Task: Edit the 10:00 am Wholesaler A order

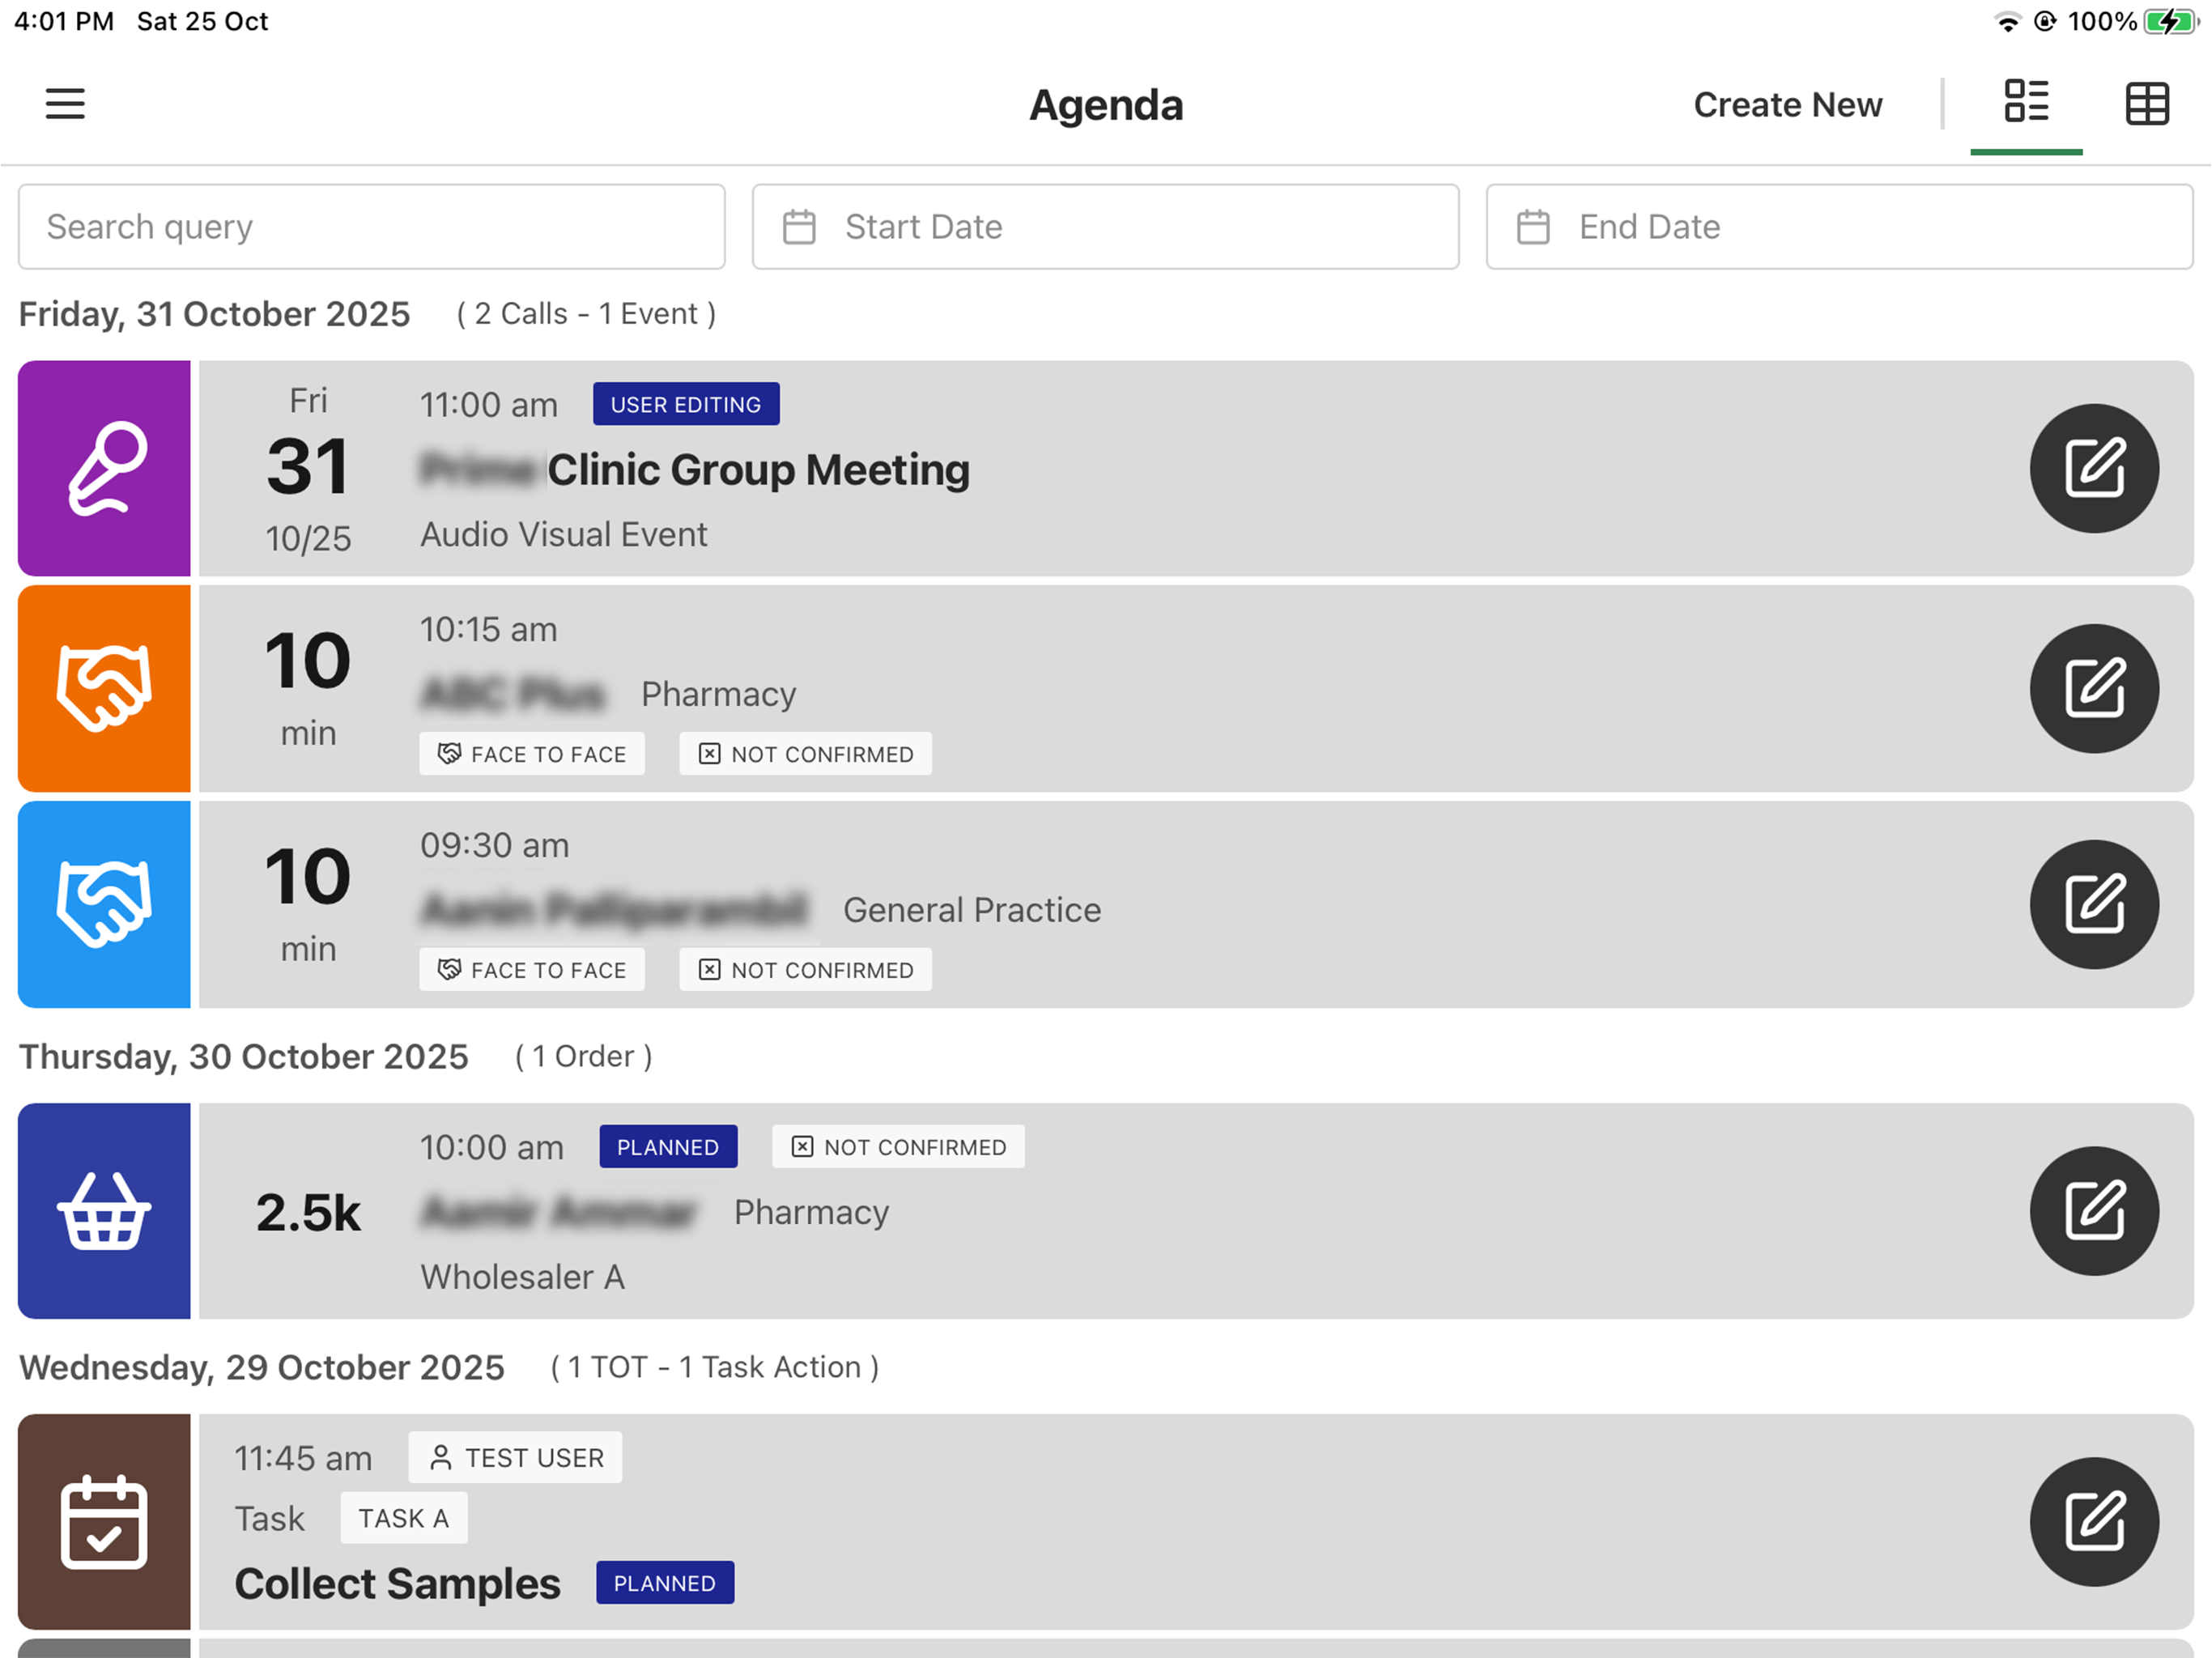Action: [2093, 1210]
